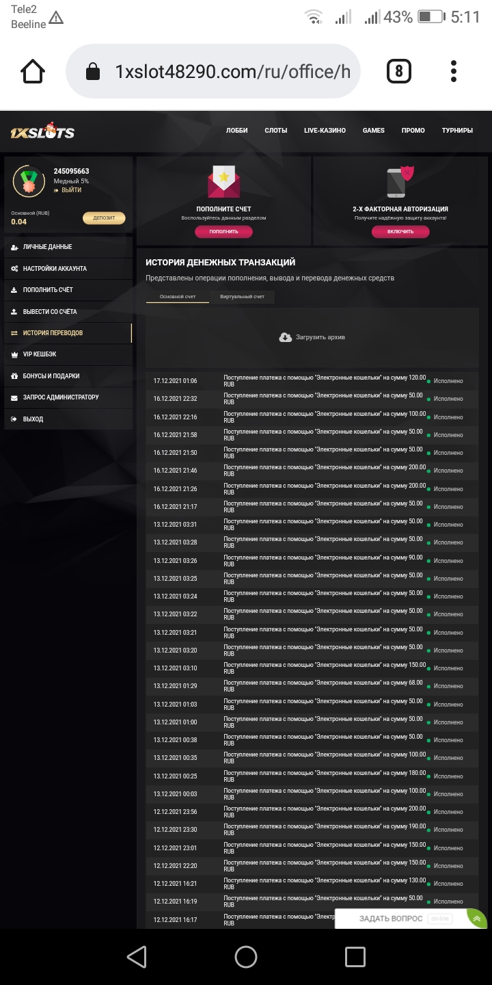This screenshot has height=985, width=492.
Task: Open VIP Кешбэк in the sidebar
Action: pos(40,354)
